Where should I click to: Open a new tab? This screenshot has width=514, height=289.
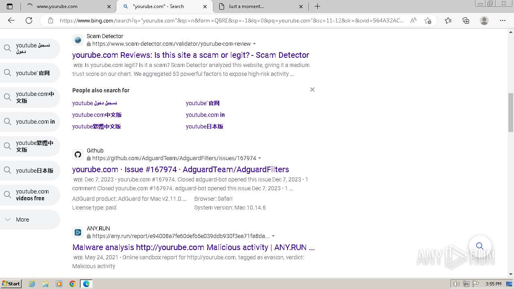317,6
